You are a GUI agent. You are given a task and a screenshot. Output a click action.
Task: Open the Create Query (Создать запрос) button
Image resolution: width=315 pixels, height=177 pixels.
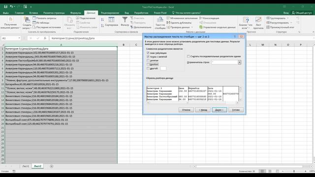click(x=27, y=23)
